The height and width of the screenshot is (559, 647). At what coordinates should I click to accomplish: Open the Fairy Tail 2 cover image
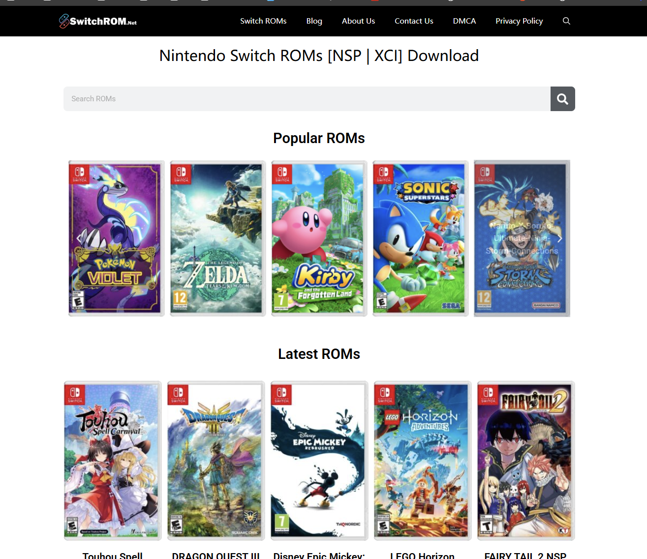(x=526, y=461)
